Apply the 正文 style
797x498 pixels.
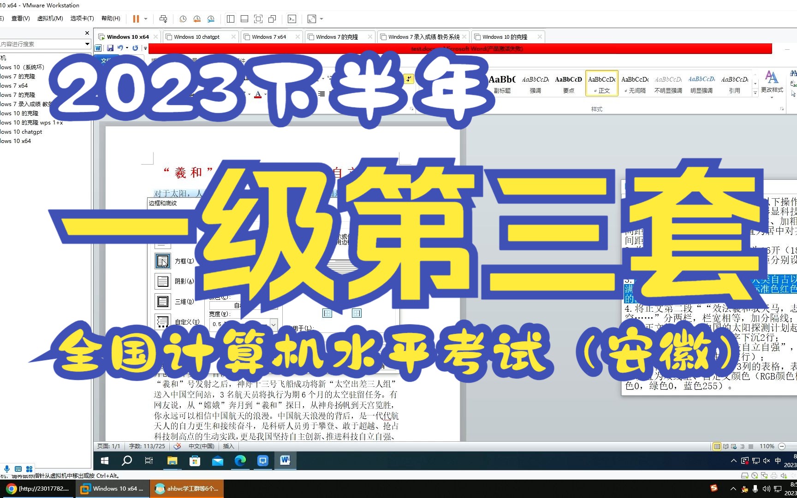pos(602,83)
